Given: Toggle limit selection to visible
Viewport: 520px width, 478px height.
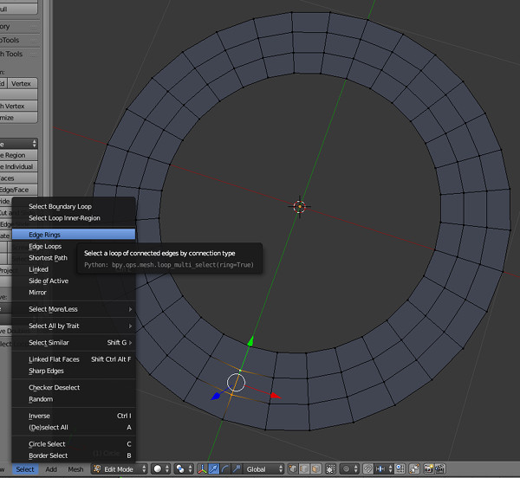Looking at the screenshot, I should 330,468.
